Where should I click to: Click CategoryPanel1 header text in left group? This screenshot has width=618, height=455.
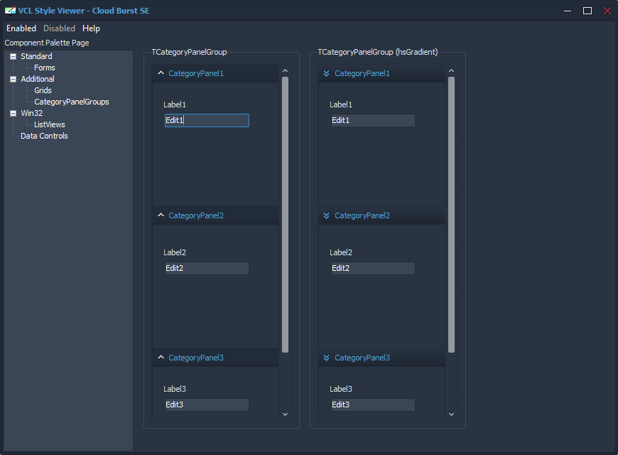tap(196, 73)
